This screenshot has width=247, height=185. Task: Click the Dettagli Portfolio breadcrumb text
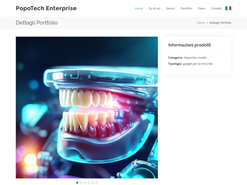[x=220, y=23]
